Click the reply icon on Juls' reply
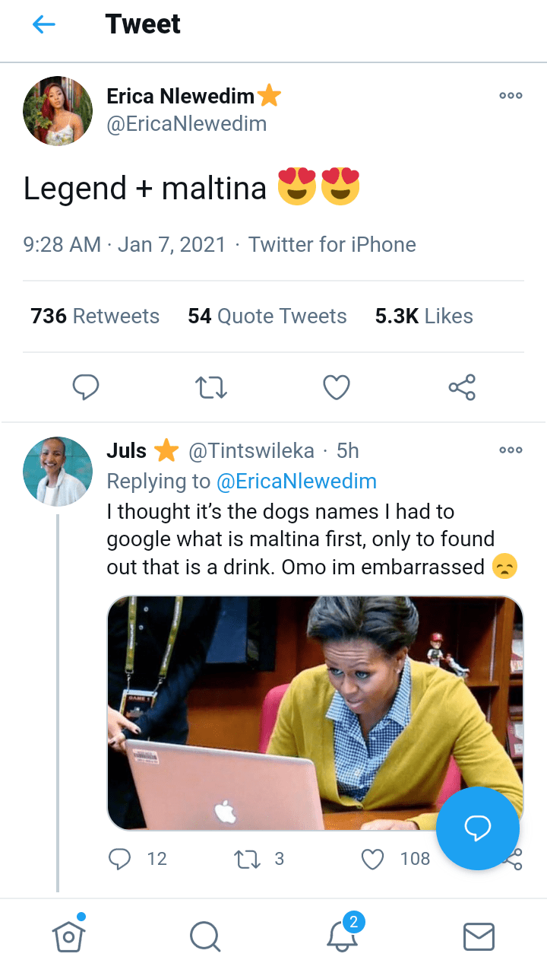The image size is (547, 960). [119, 858]
